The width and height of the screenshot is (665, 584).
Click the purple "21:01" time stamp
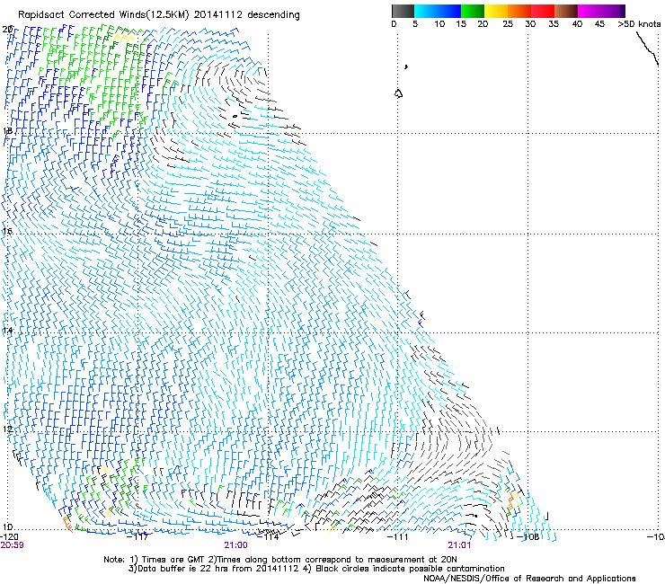pyautogui.click(x=459, y=545)
